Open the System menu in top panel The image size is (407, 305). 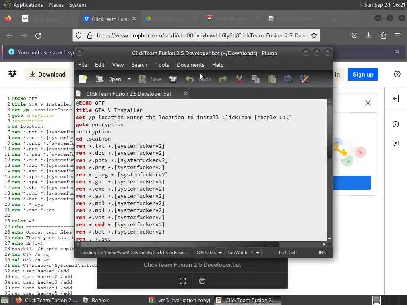[x=78, y=5]
